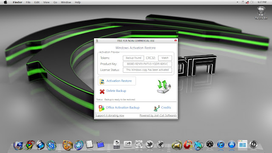272x153 pixels.
Task: Open the File menu
Action: (x=28, y=2)
